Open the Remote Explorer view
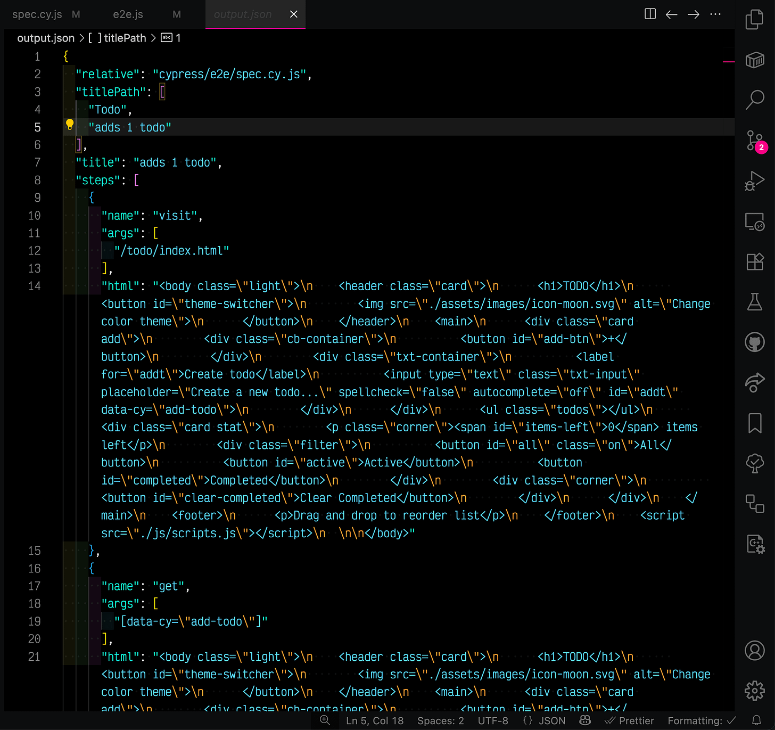This screenshot has height=730, width=775. (754, 222)
